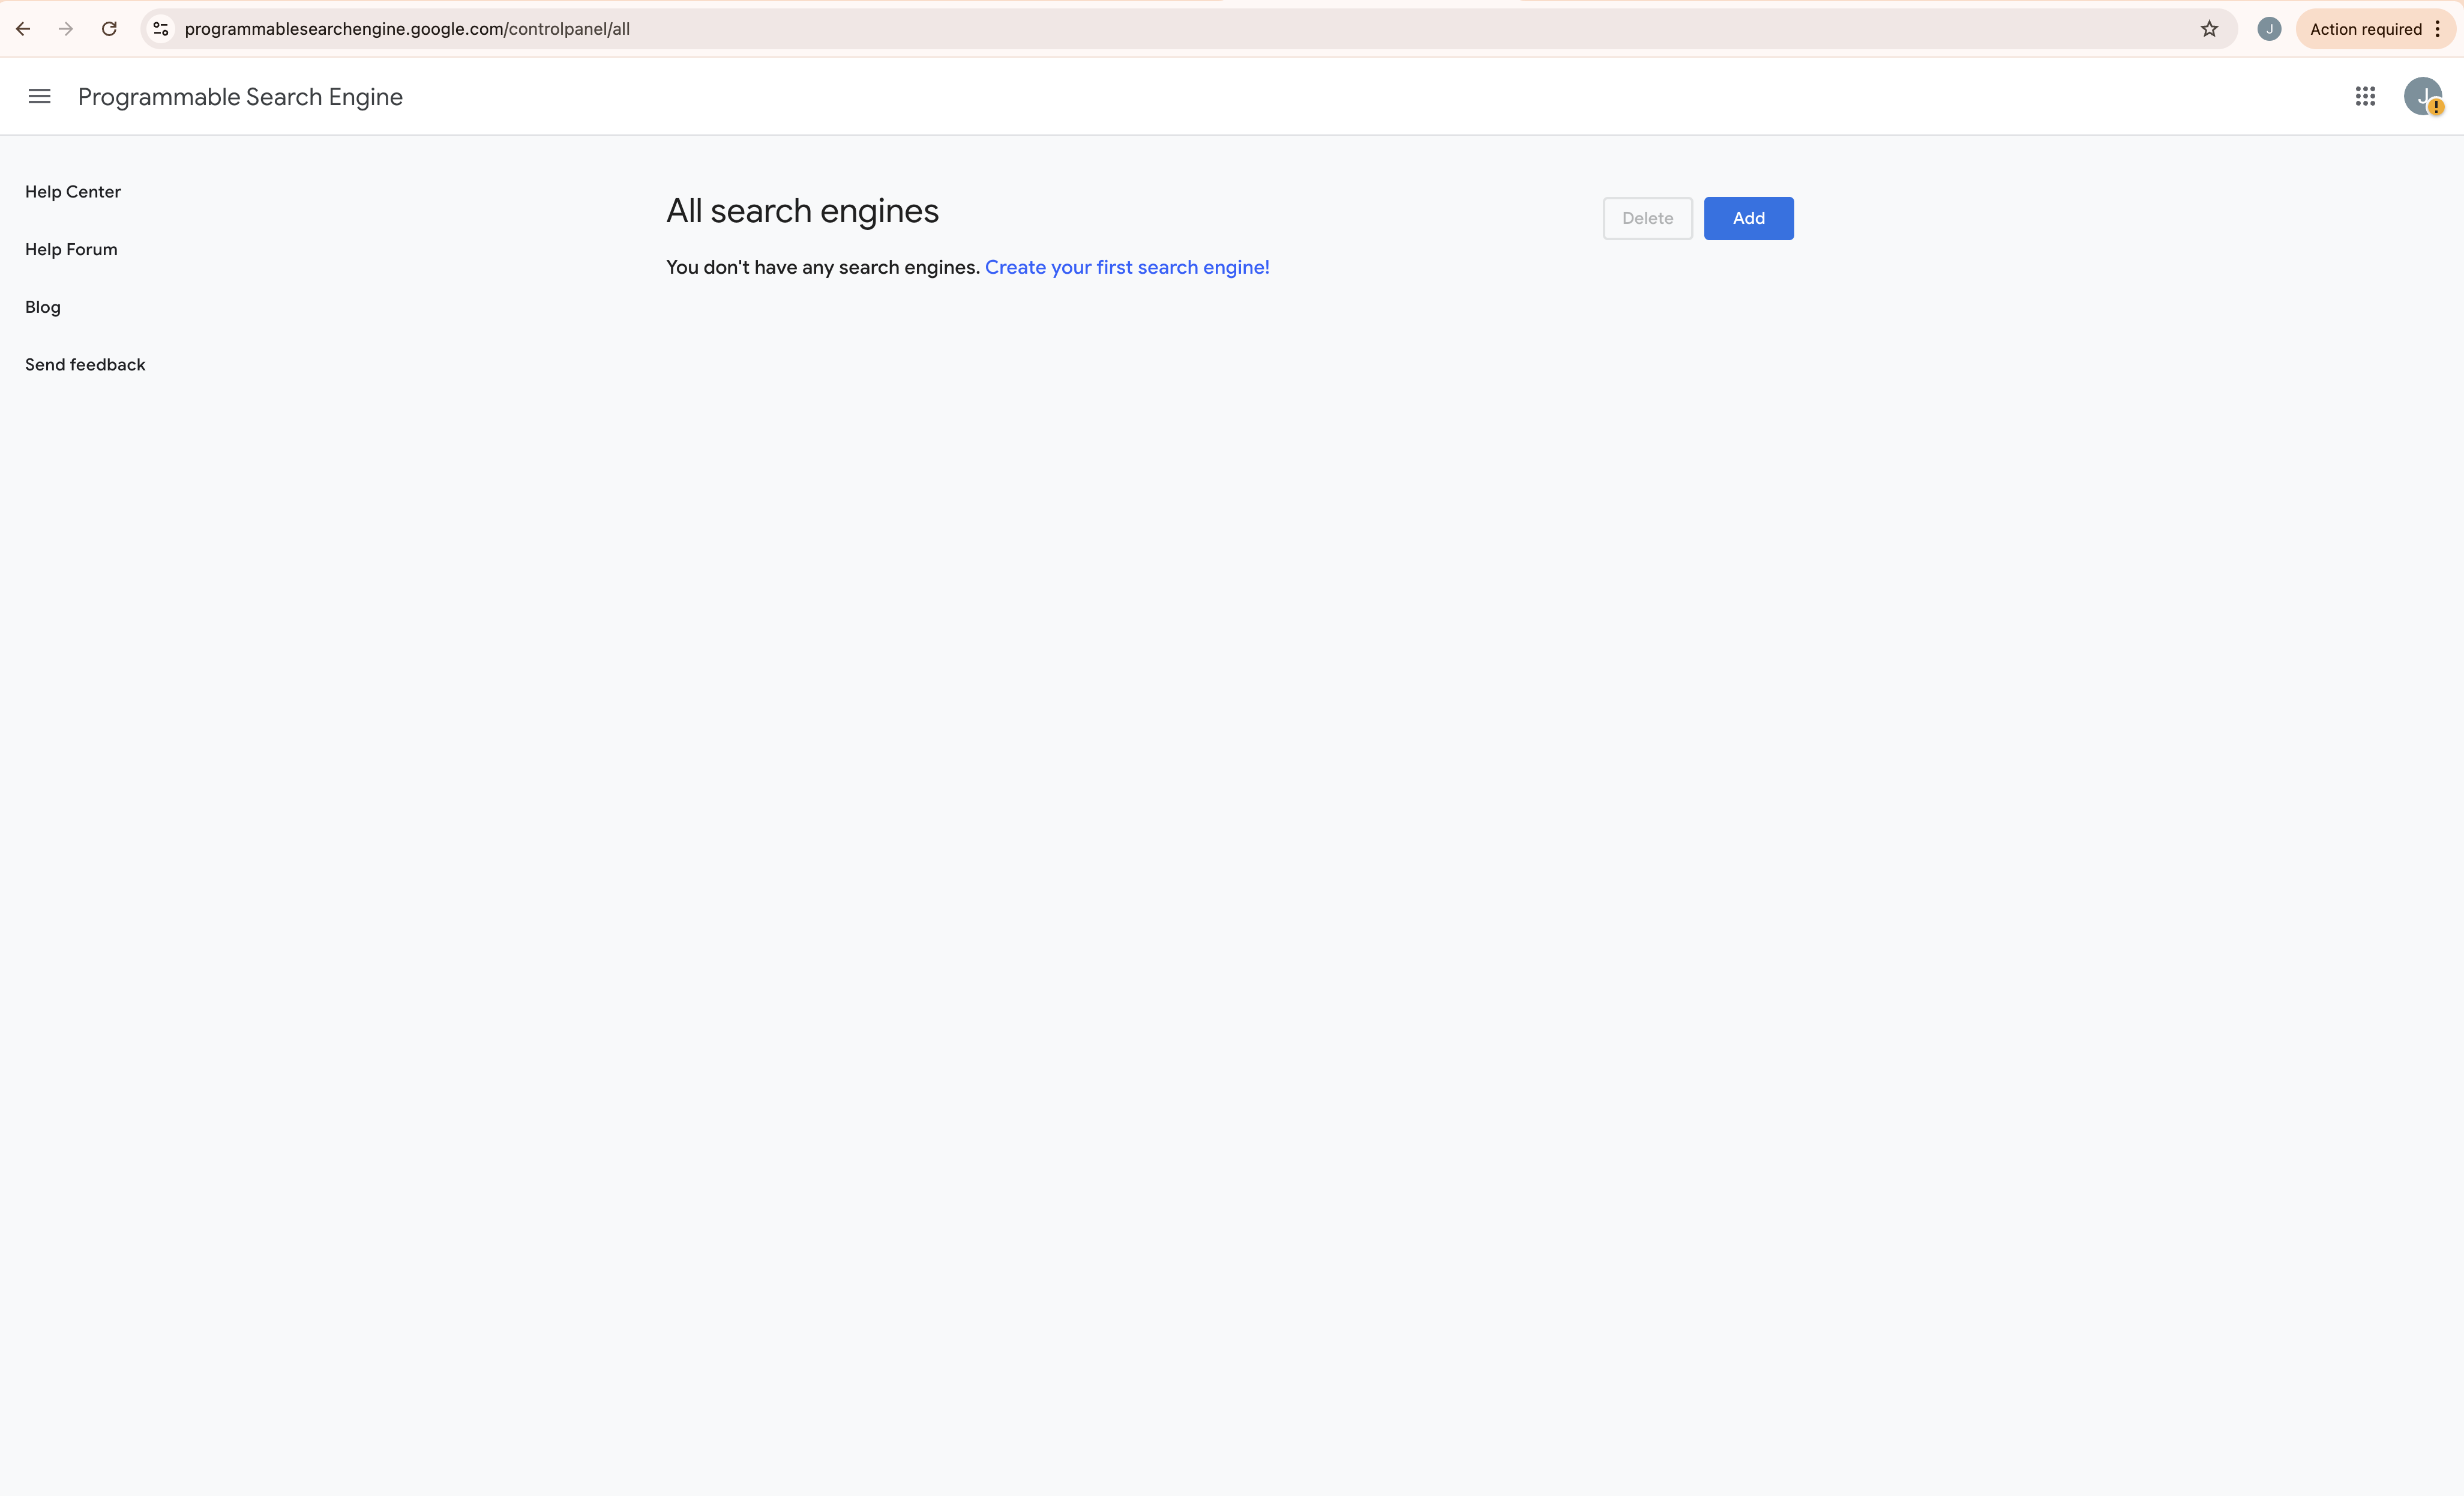Click the text You don't have any search engines

click(823, 267)
